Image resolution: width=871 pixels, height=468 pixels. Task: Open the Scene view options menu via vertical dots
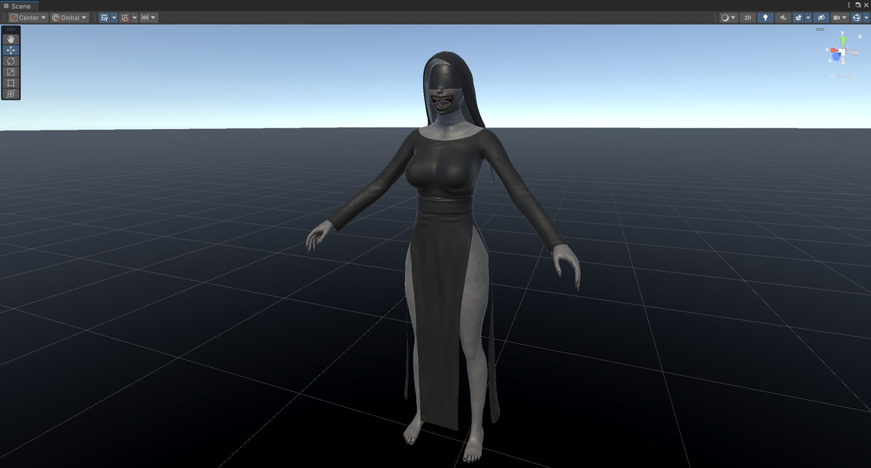pyautogui.click(x=848, y=5)
